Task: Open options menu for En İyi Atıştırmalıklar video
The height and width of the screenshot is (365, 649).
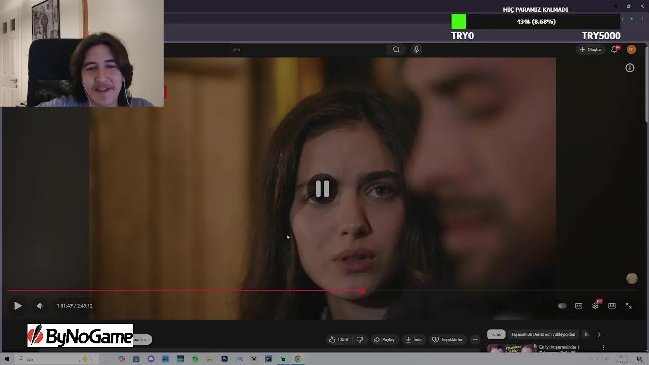Action: [603, 348]
